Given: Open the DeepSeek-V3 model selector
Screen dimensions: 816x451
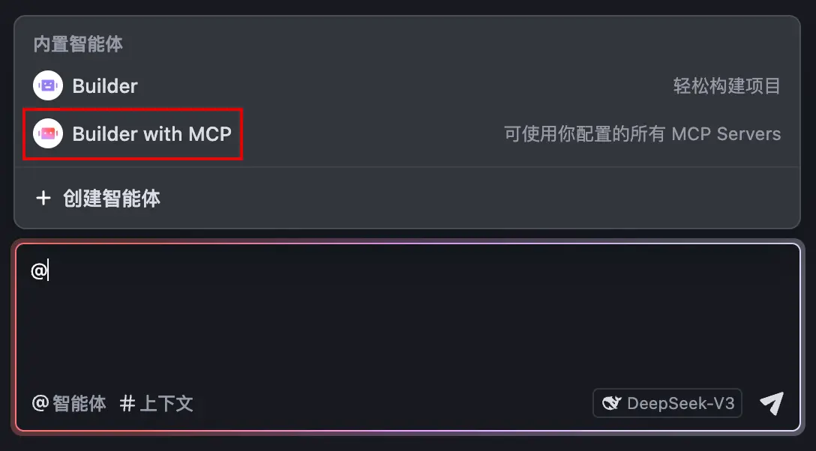Looking at the screenshot, I should [667, 403].
